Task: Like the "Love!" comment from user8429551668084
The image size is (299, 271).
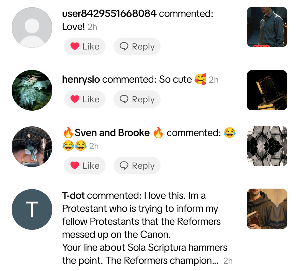Action: tap(85, 46)
